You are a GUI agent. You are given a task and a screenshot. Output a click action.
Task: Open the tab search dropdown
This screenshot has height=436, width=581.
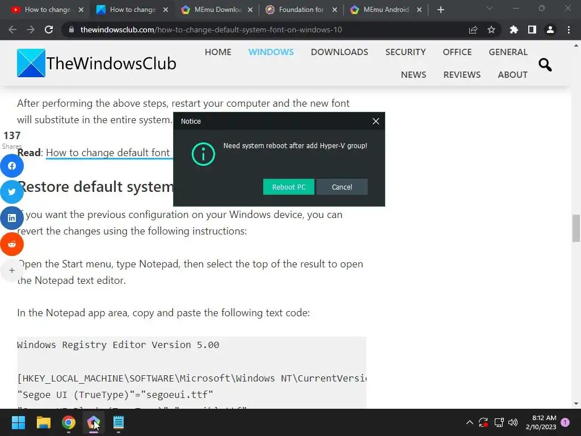pyautogui.click(x=490, y=8)
